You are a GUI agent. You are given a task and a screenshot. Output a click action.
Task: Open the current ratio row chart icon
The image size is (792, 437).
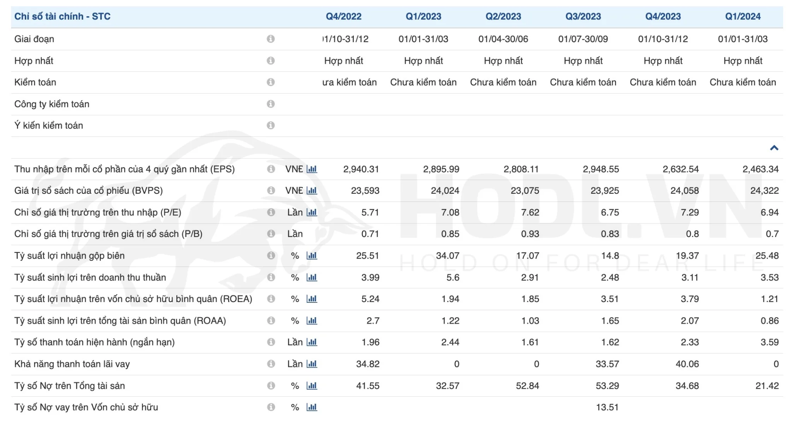(x=311, y=342)
